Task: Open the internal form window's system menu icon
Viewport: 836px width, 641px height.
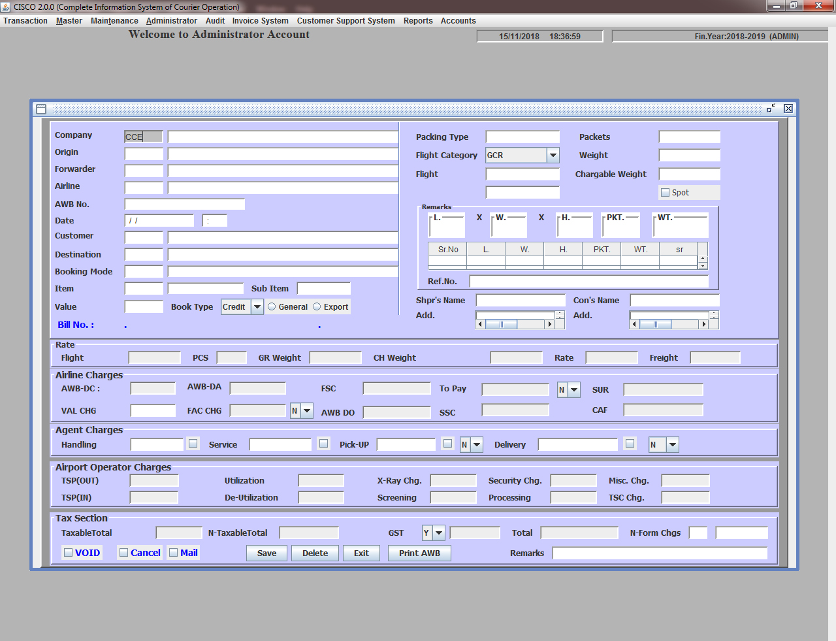Action: click(41, 108)
